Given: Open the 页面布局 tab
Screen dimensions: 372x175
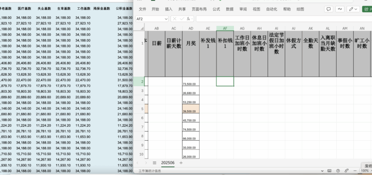Looking at the screenshot, I should (199, 9).
